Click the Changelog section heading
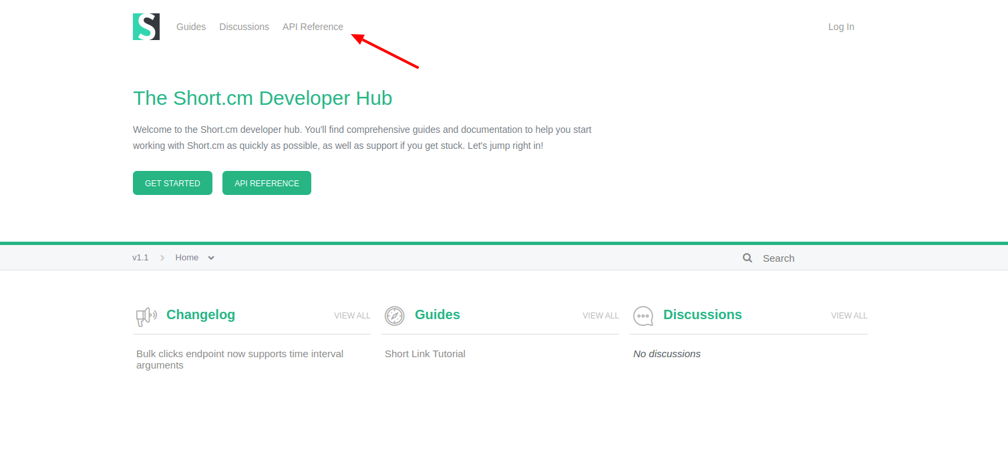Image resolution: width=1008 pixels, height=450 pixels. point(200,314)
